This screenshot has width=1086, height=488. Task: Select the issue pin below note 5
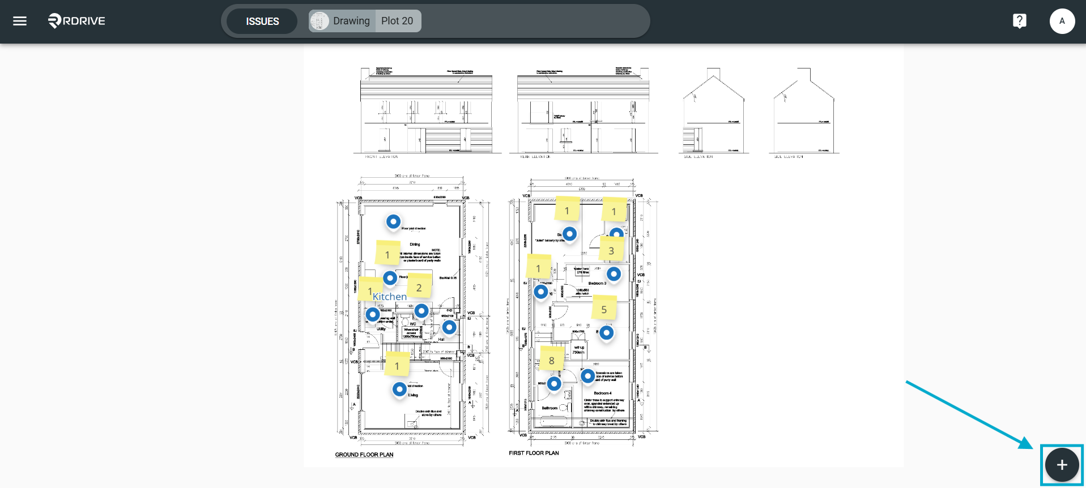tap(606, 332)
